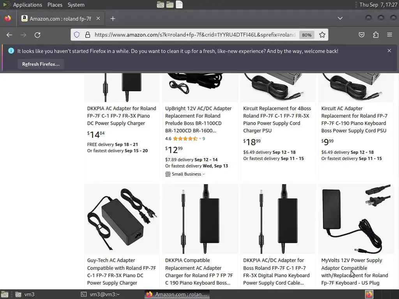Image resolution: width=399 pixels, height=299 pixels.
Task: Open the Places menu
Action: point(55,5)
